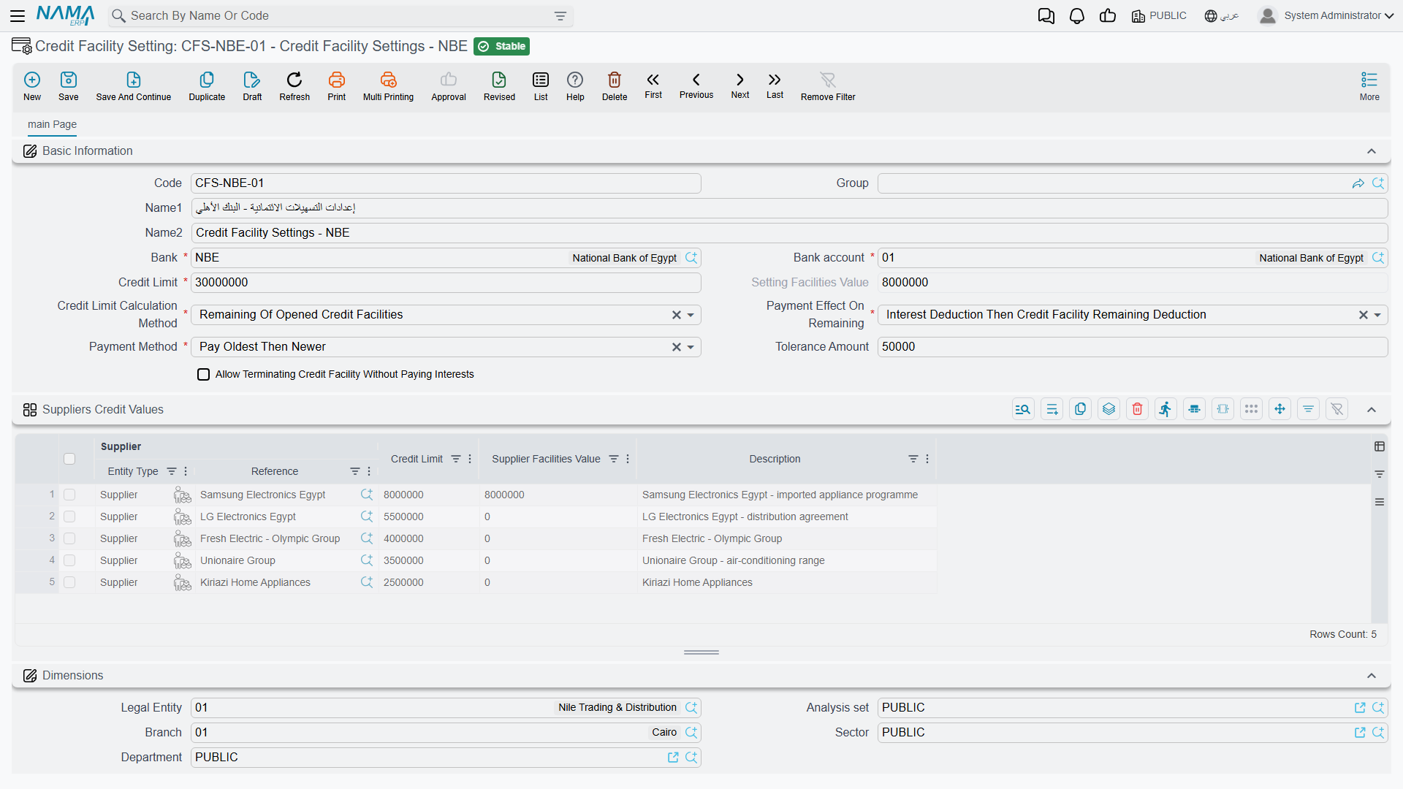Collapse the Dimensions section

coord(1372,676)
